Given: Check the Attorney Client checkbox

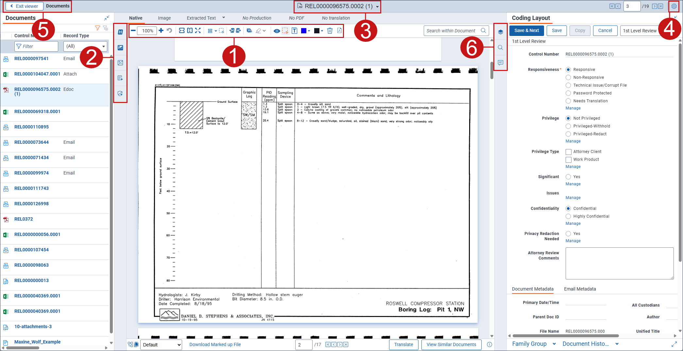Looking at the screenshot, I should tap(569, 152).
